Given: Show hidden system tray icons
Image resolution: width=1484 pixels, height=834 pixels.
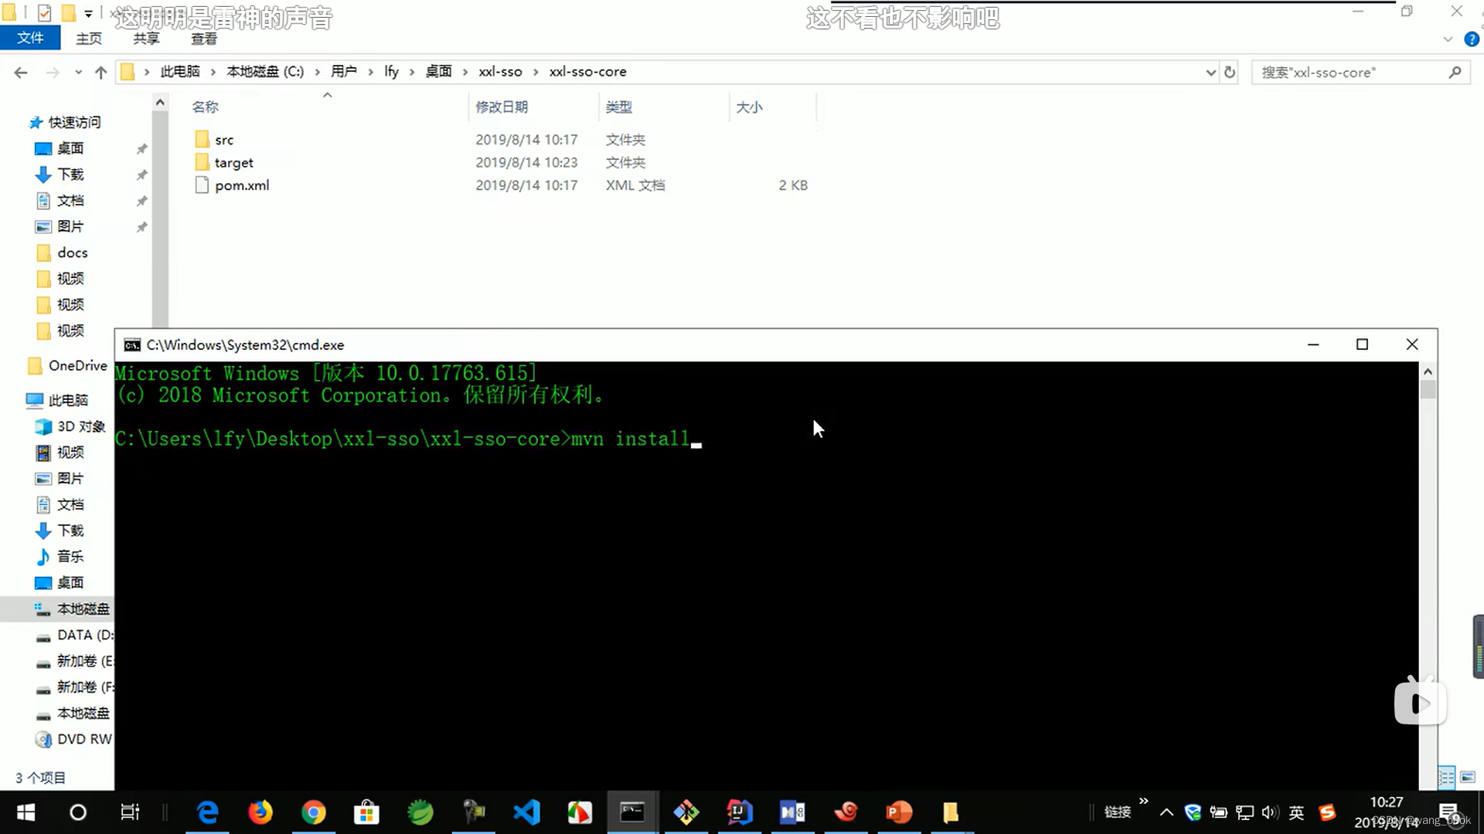Looking at the screenshot, I should 1166,812.
